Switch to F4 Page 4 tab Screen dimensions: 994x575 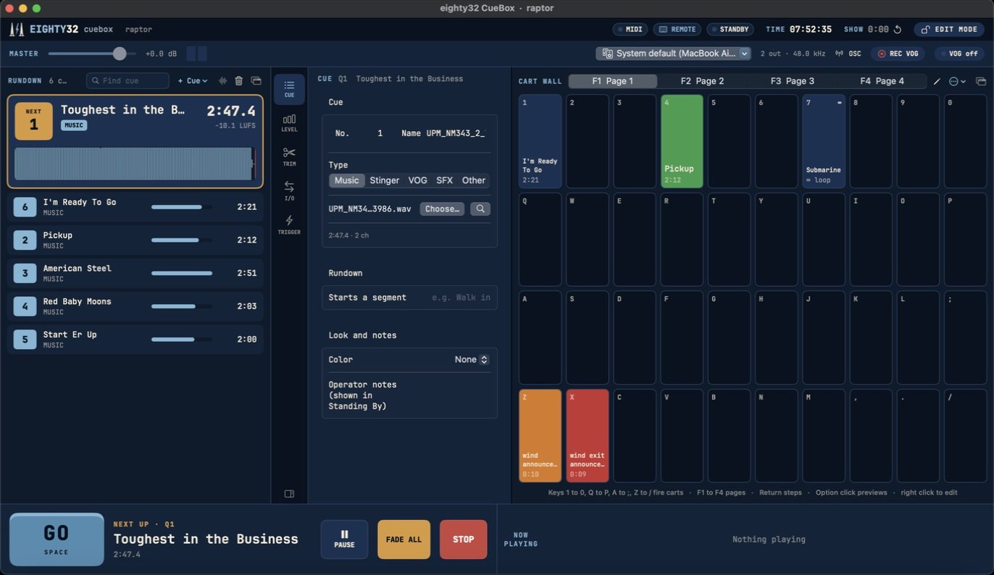pos(882,81)
